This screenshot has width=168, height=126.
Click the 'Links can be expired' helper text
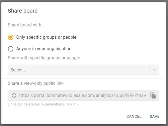click(43, 104)
